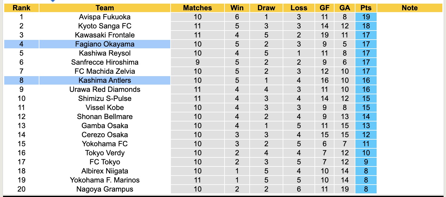This screenshot has height=197, width=446.
Task: Click the Team column header
Action: click(105, 8)
